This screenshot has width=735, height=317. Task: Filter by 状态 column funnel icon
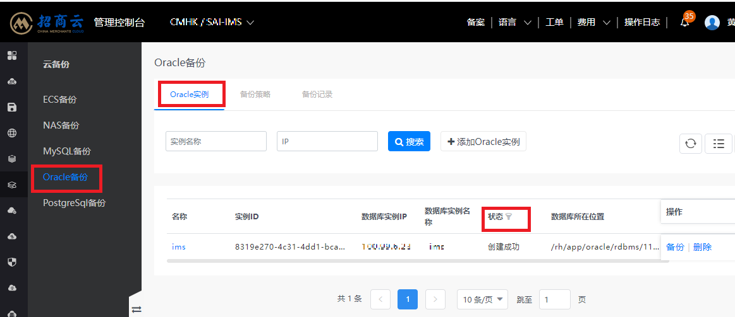pyautogui.click(x=509, y=216)
